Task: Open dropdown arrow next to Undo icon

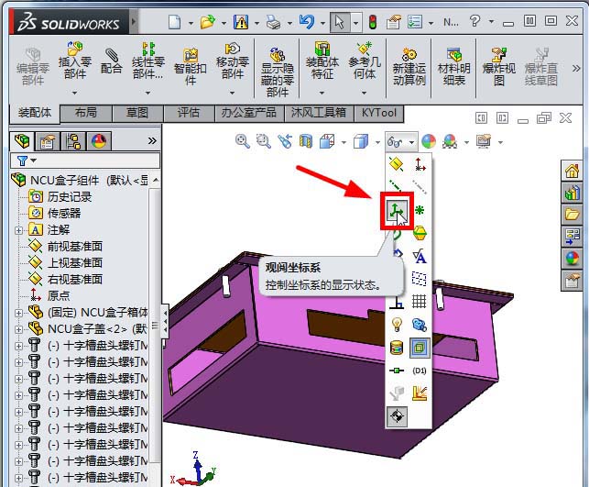Action: click(323, 23)
